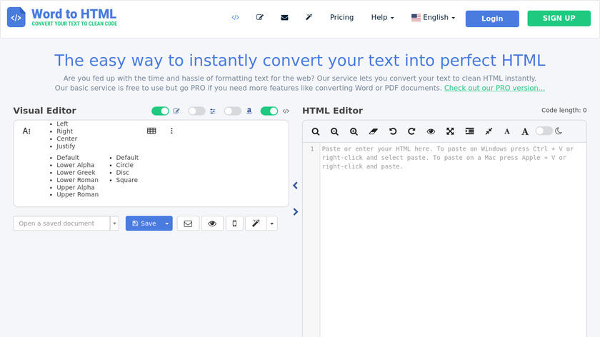Click the search icon in HTML Editor toolbar
Viewport: 600px width, 337px height.
(x=316, y=131)
